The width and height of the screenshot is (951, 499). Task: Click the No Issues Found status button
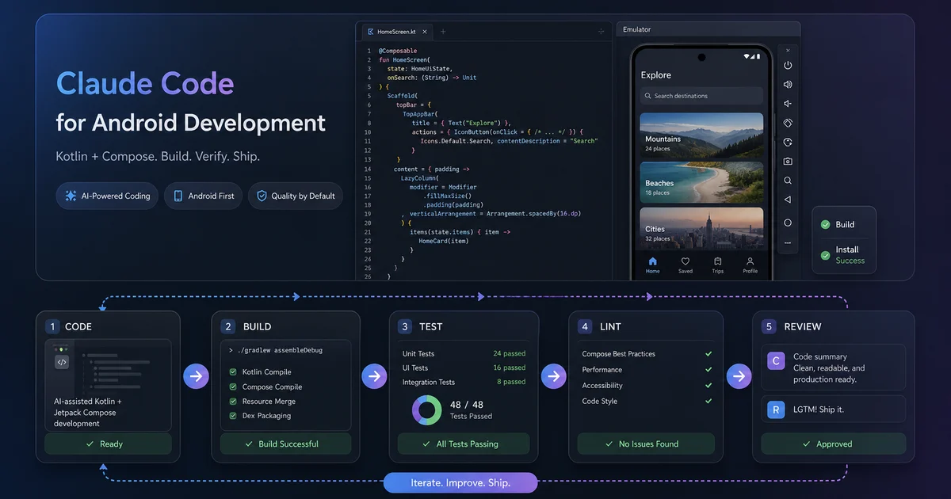[x=646, y=444]
